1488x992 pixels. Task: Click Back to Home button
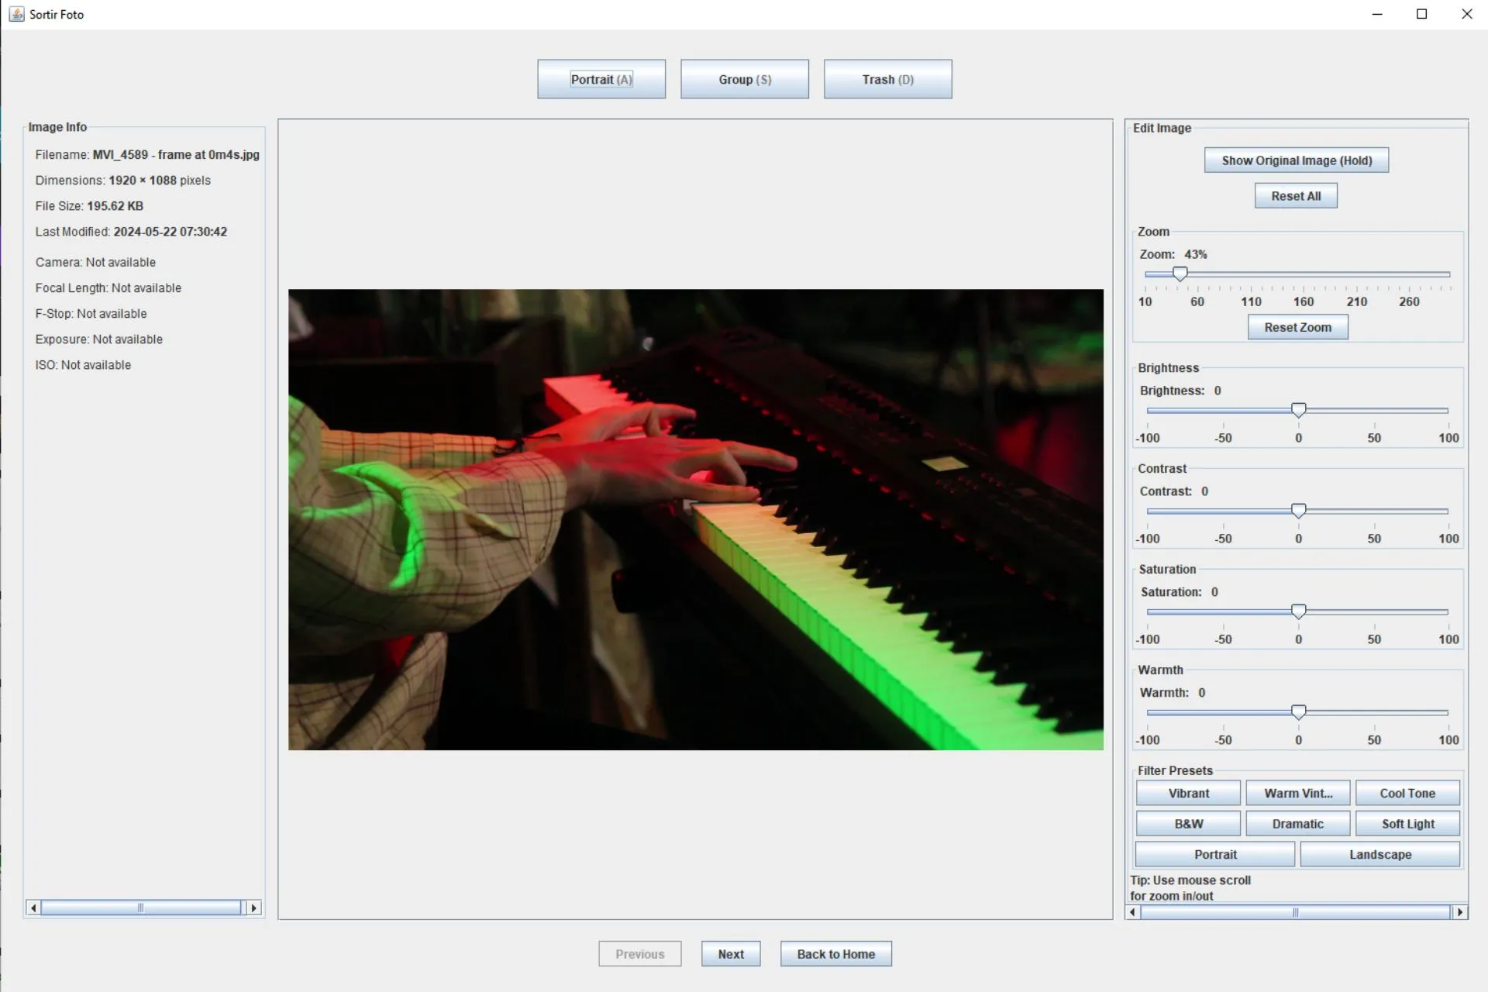click(835, 954)
